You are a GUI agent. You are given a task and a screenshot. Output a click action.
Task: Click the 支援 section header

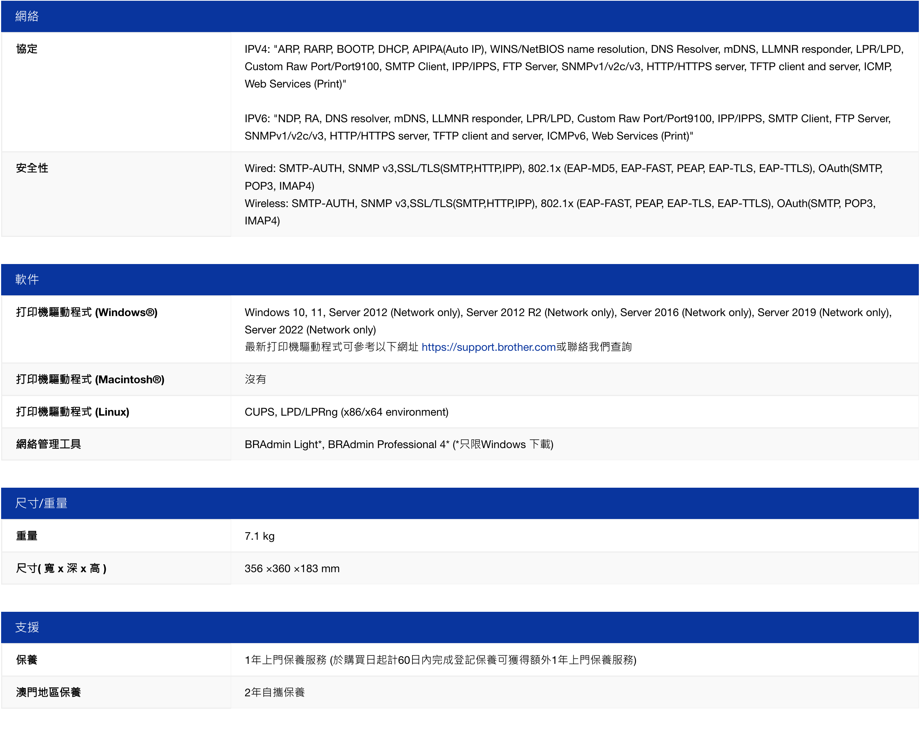click(x=27, y=627)
